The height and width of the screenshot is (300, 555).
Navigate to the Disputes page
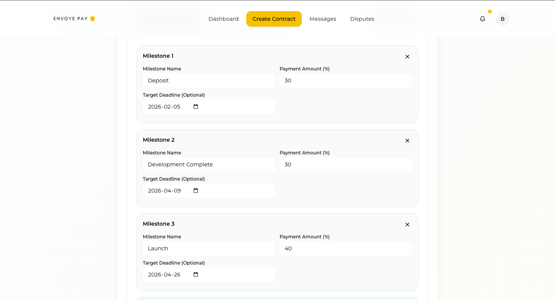[362, 18]
